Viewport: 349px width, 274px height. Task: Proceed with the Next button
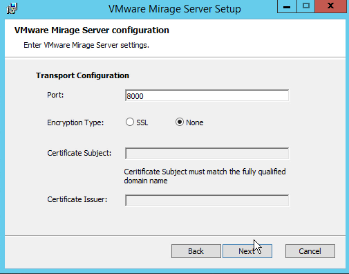tap(247, 251)
